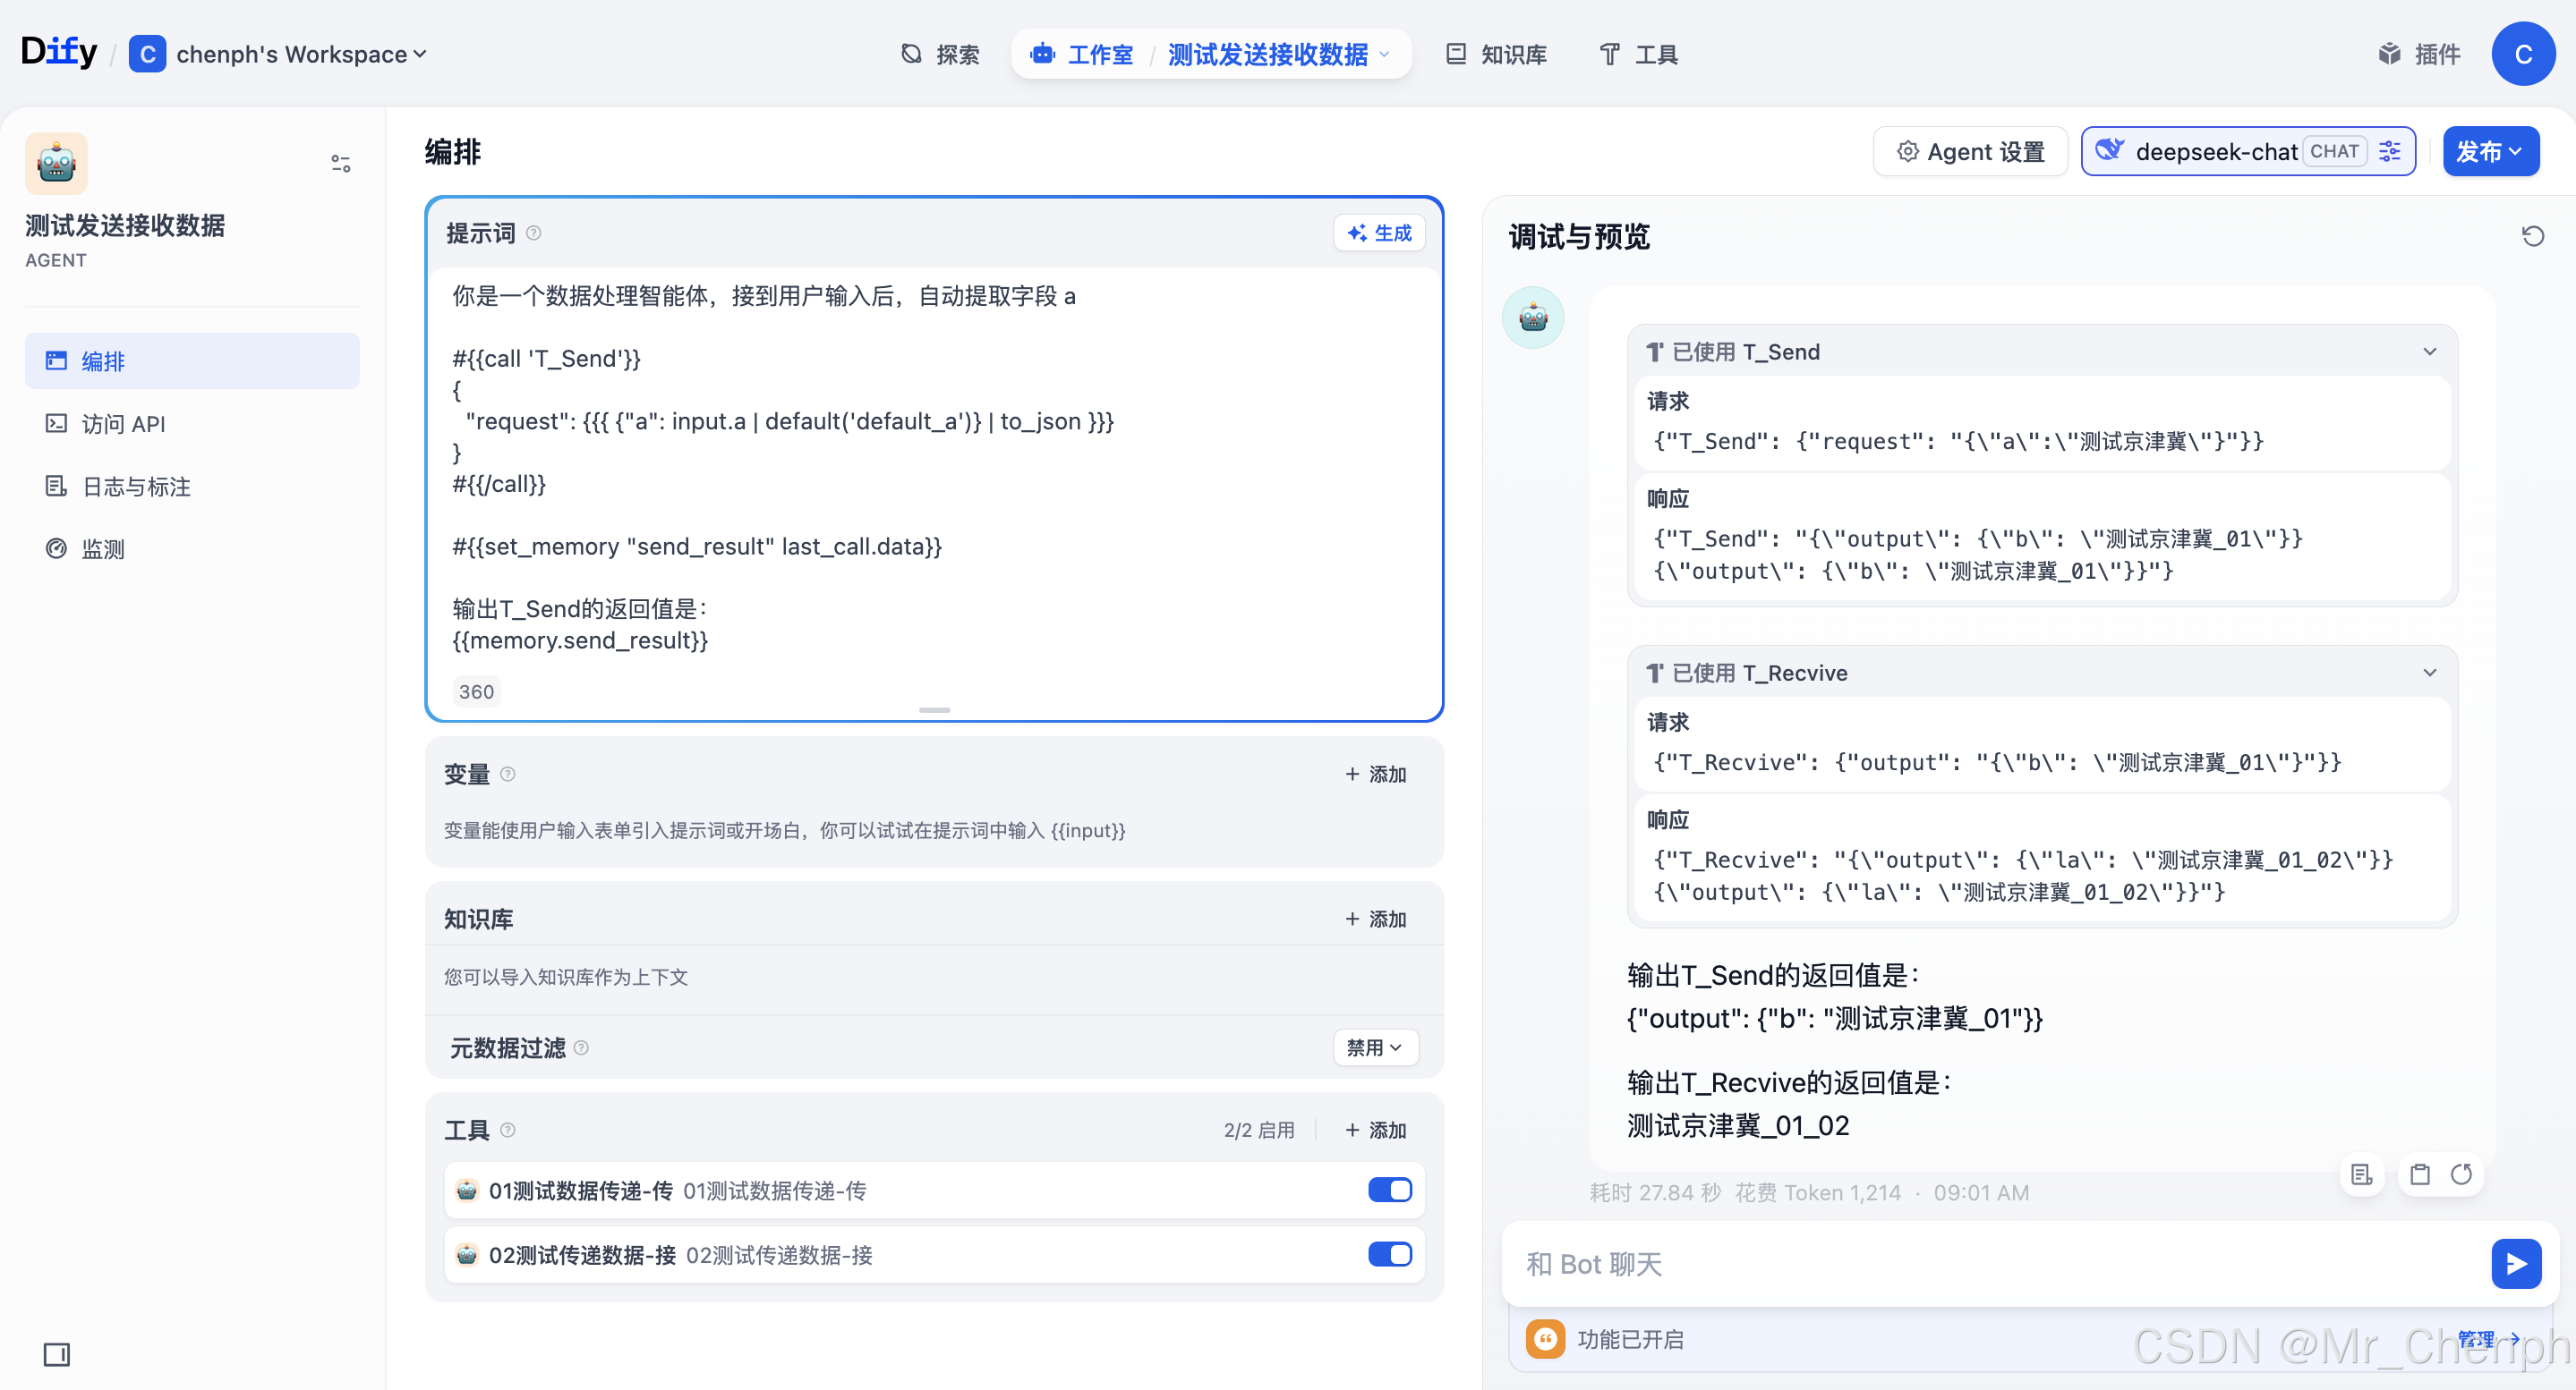Click the T_Send 响应 JSON content

click(x=1977, y=555)
